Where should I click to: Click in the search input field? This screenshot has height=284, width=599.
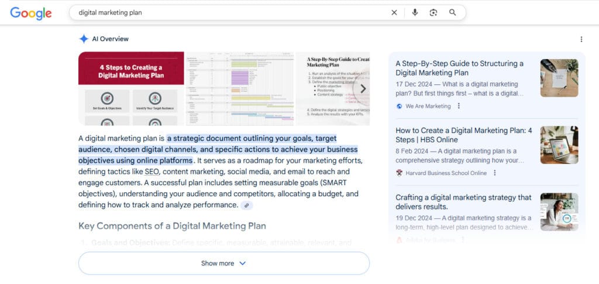click(228, 12)
